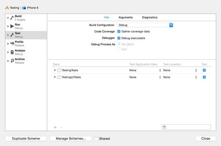Screen dimensions: 221x146
Task: Click the Test wrench icon
Action: 12,35
